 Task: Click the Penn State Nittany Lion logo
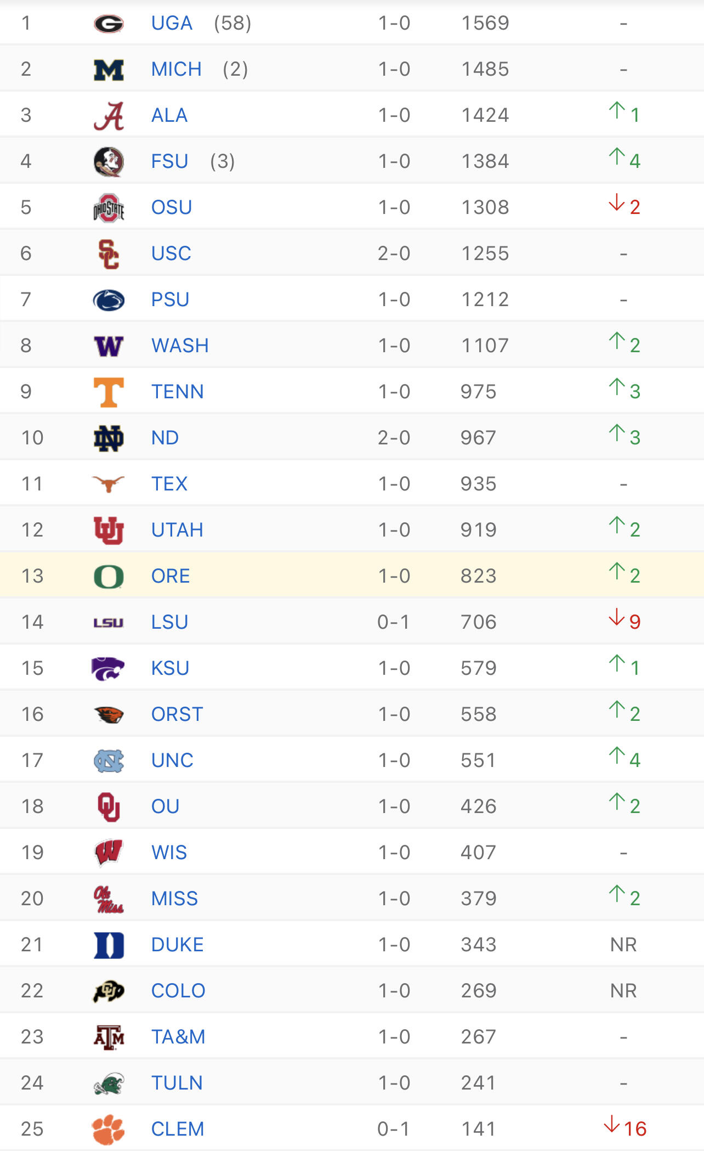point(109,300)
